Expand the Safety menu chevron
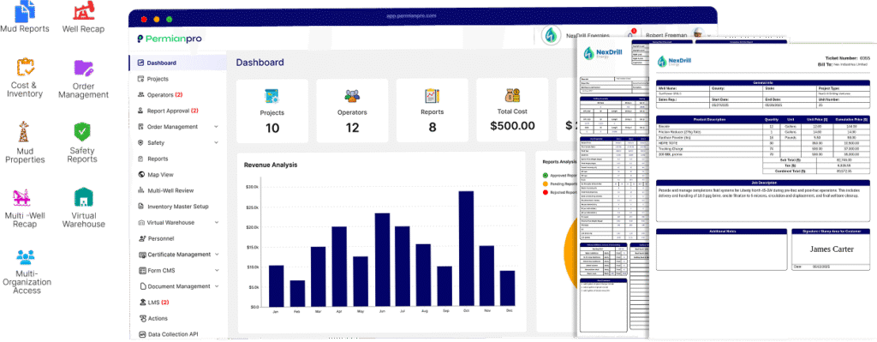Viewport: 877px width, 342px height. 216,143
